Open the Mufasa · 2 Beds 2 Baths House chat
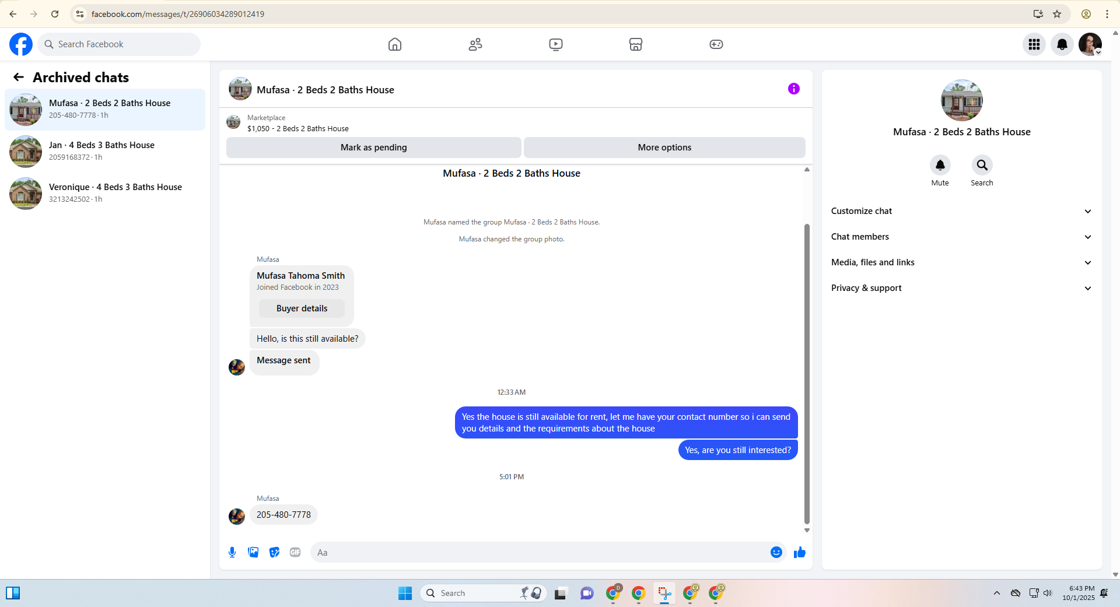The width and height of the screenshot is (1120, 607). [x=105, y=110]
